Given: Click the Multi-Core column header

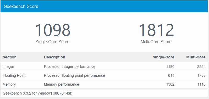Looking at the screenshot, I should pyautogui.click(x=196, y=57).
